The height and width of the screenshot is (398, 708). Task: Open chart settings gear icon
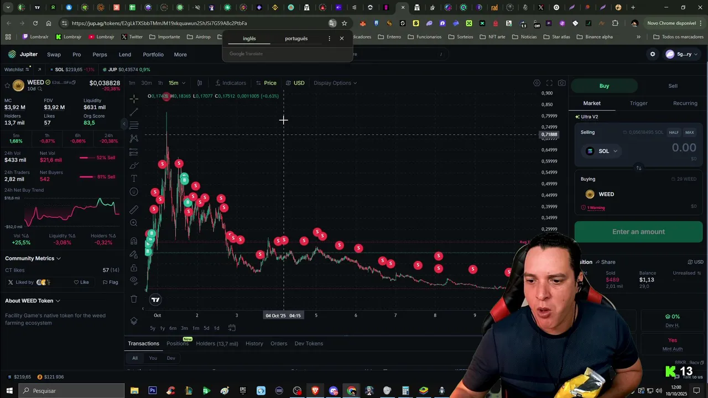537,83
